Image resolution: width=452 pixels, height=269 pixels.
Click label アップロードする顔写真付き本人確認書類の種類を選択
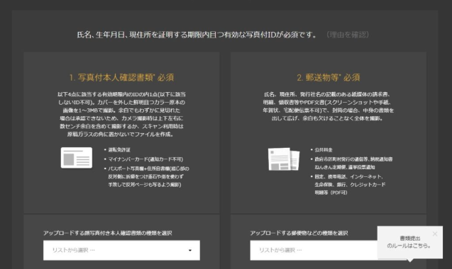click(108, 233)
